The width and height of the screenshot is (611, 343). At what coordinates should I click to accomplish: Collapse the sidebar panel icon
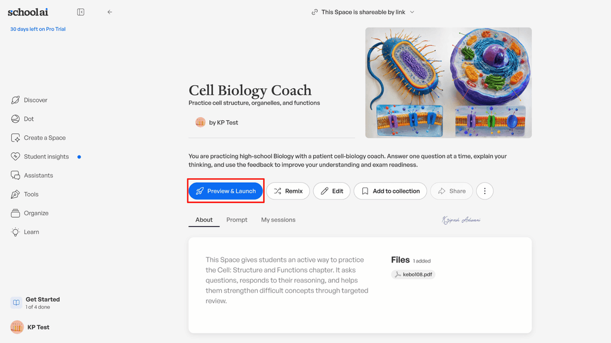[x=81, y=12]
